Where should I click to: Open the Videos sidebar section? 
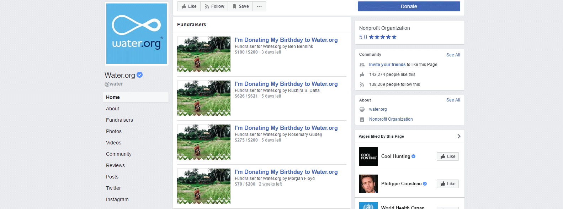[113, 143]
